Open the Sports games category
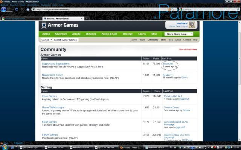 [x=142, y=34]
